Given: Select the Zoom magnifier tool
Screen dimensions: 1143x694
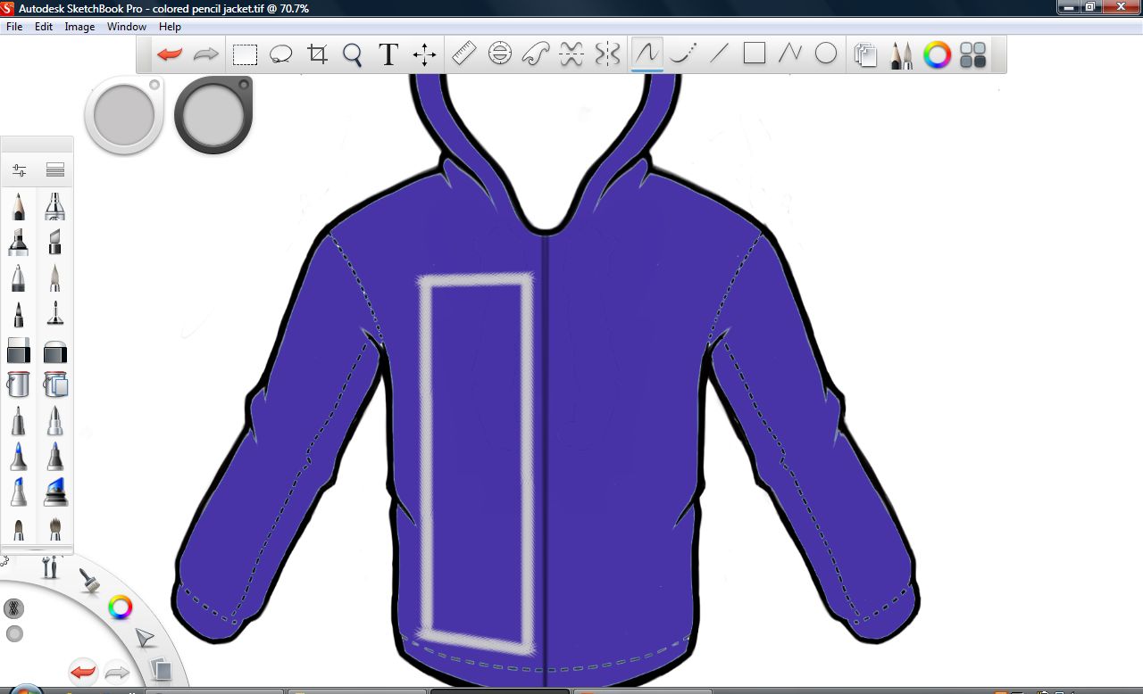Looking at the screenshot, I should pyautogui.click(x=353, y=55).
